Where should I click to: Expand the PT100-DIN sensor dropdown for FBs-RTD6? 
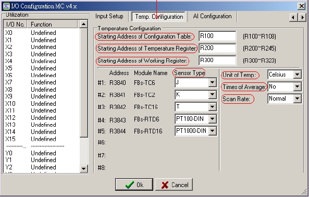(x=212, y=119)
